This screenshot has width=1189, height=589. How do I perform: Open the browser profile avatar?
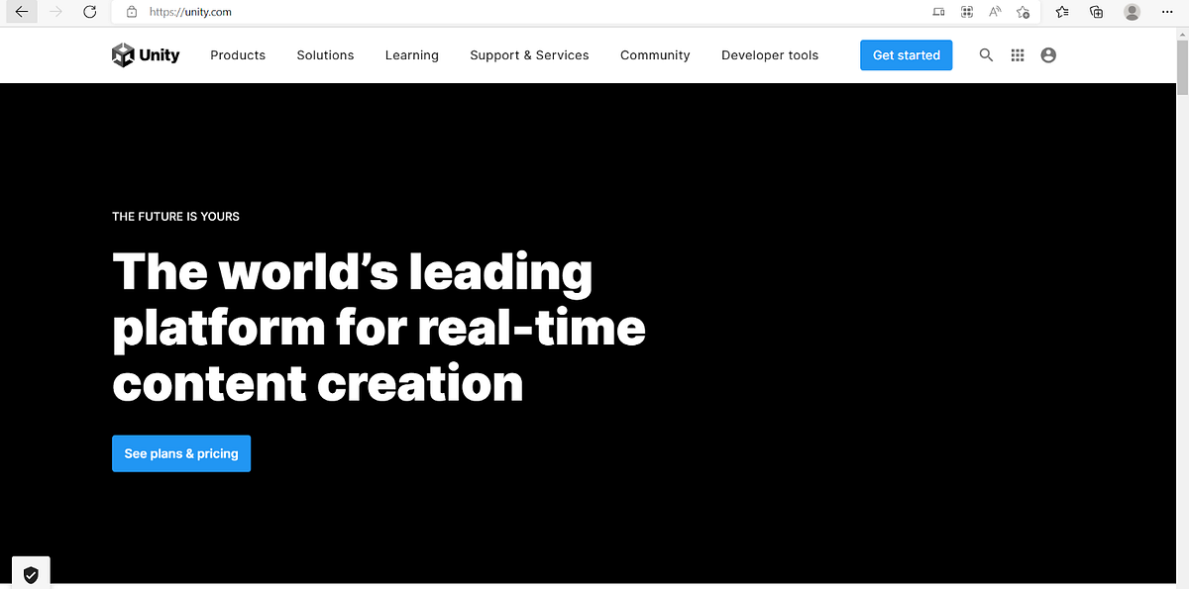[1132, 12]
